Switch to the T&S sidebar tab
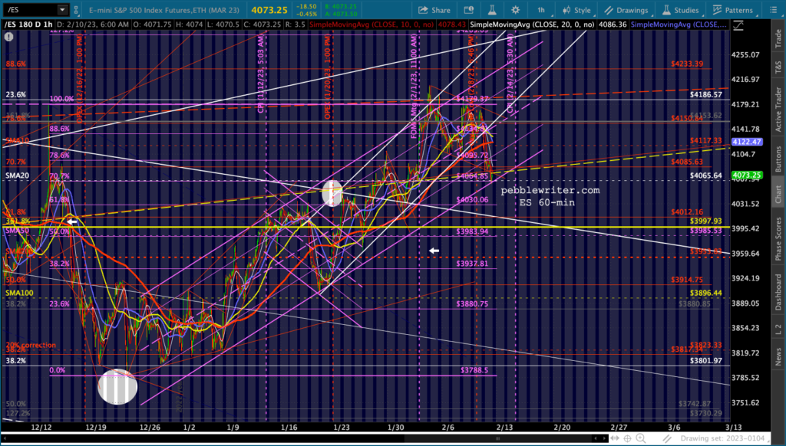The width and height of the screenshot is (786, 446). [x=778, y=67]
